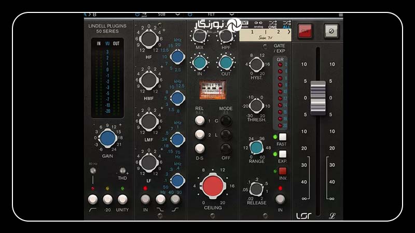Click the compressor HPF knob

[226, 36]
